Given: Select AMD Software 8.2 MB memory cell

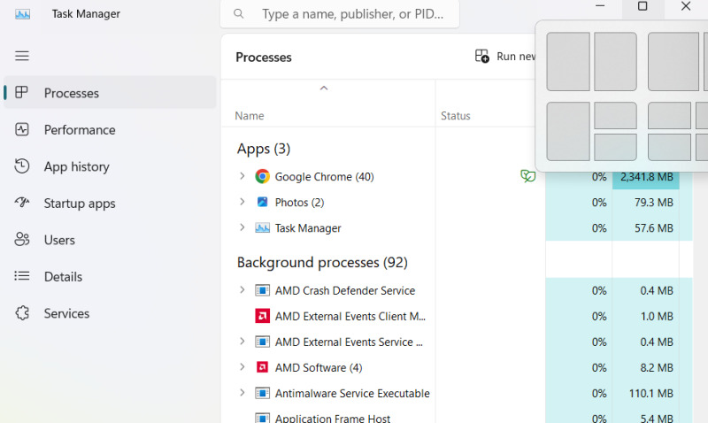Looking at the screenshot, I should point(646,368).
